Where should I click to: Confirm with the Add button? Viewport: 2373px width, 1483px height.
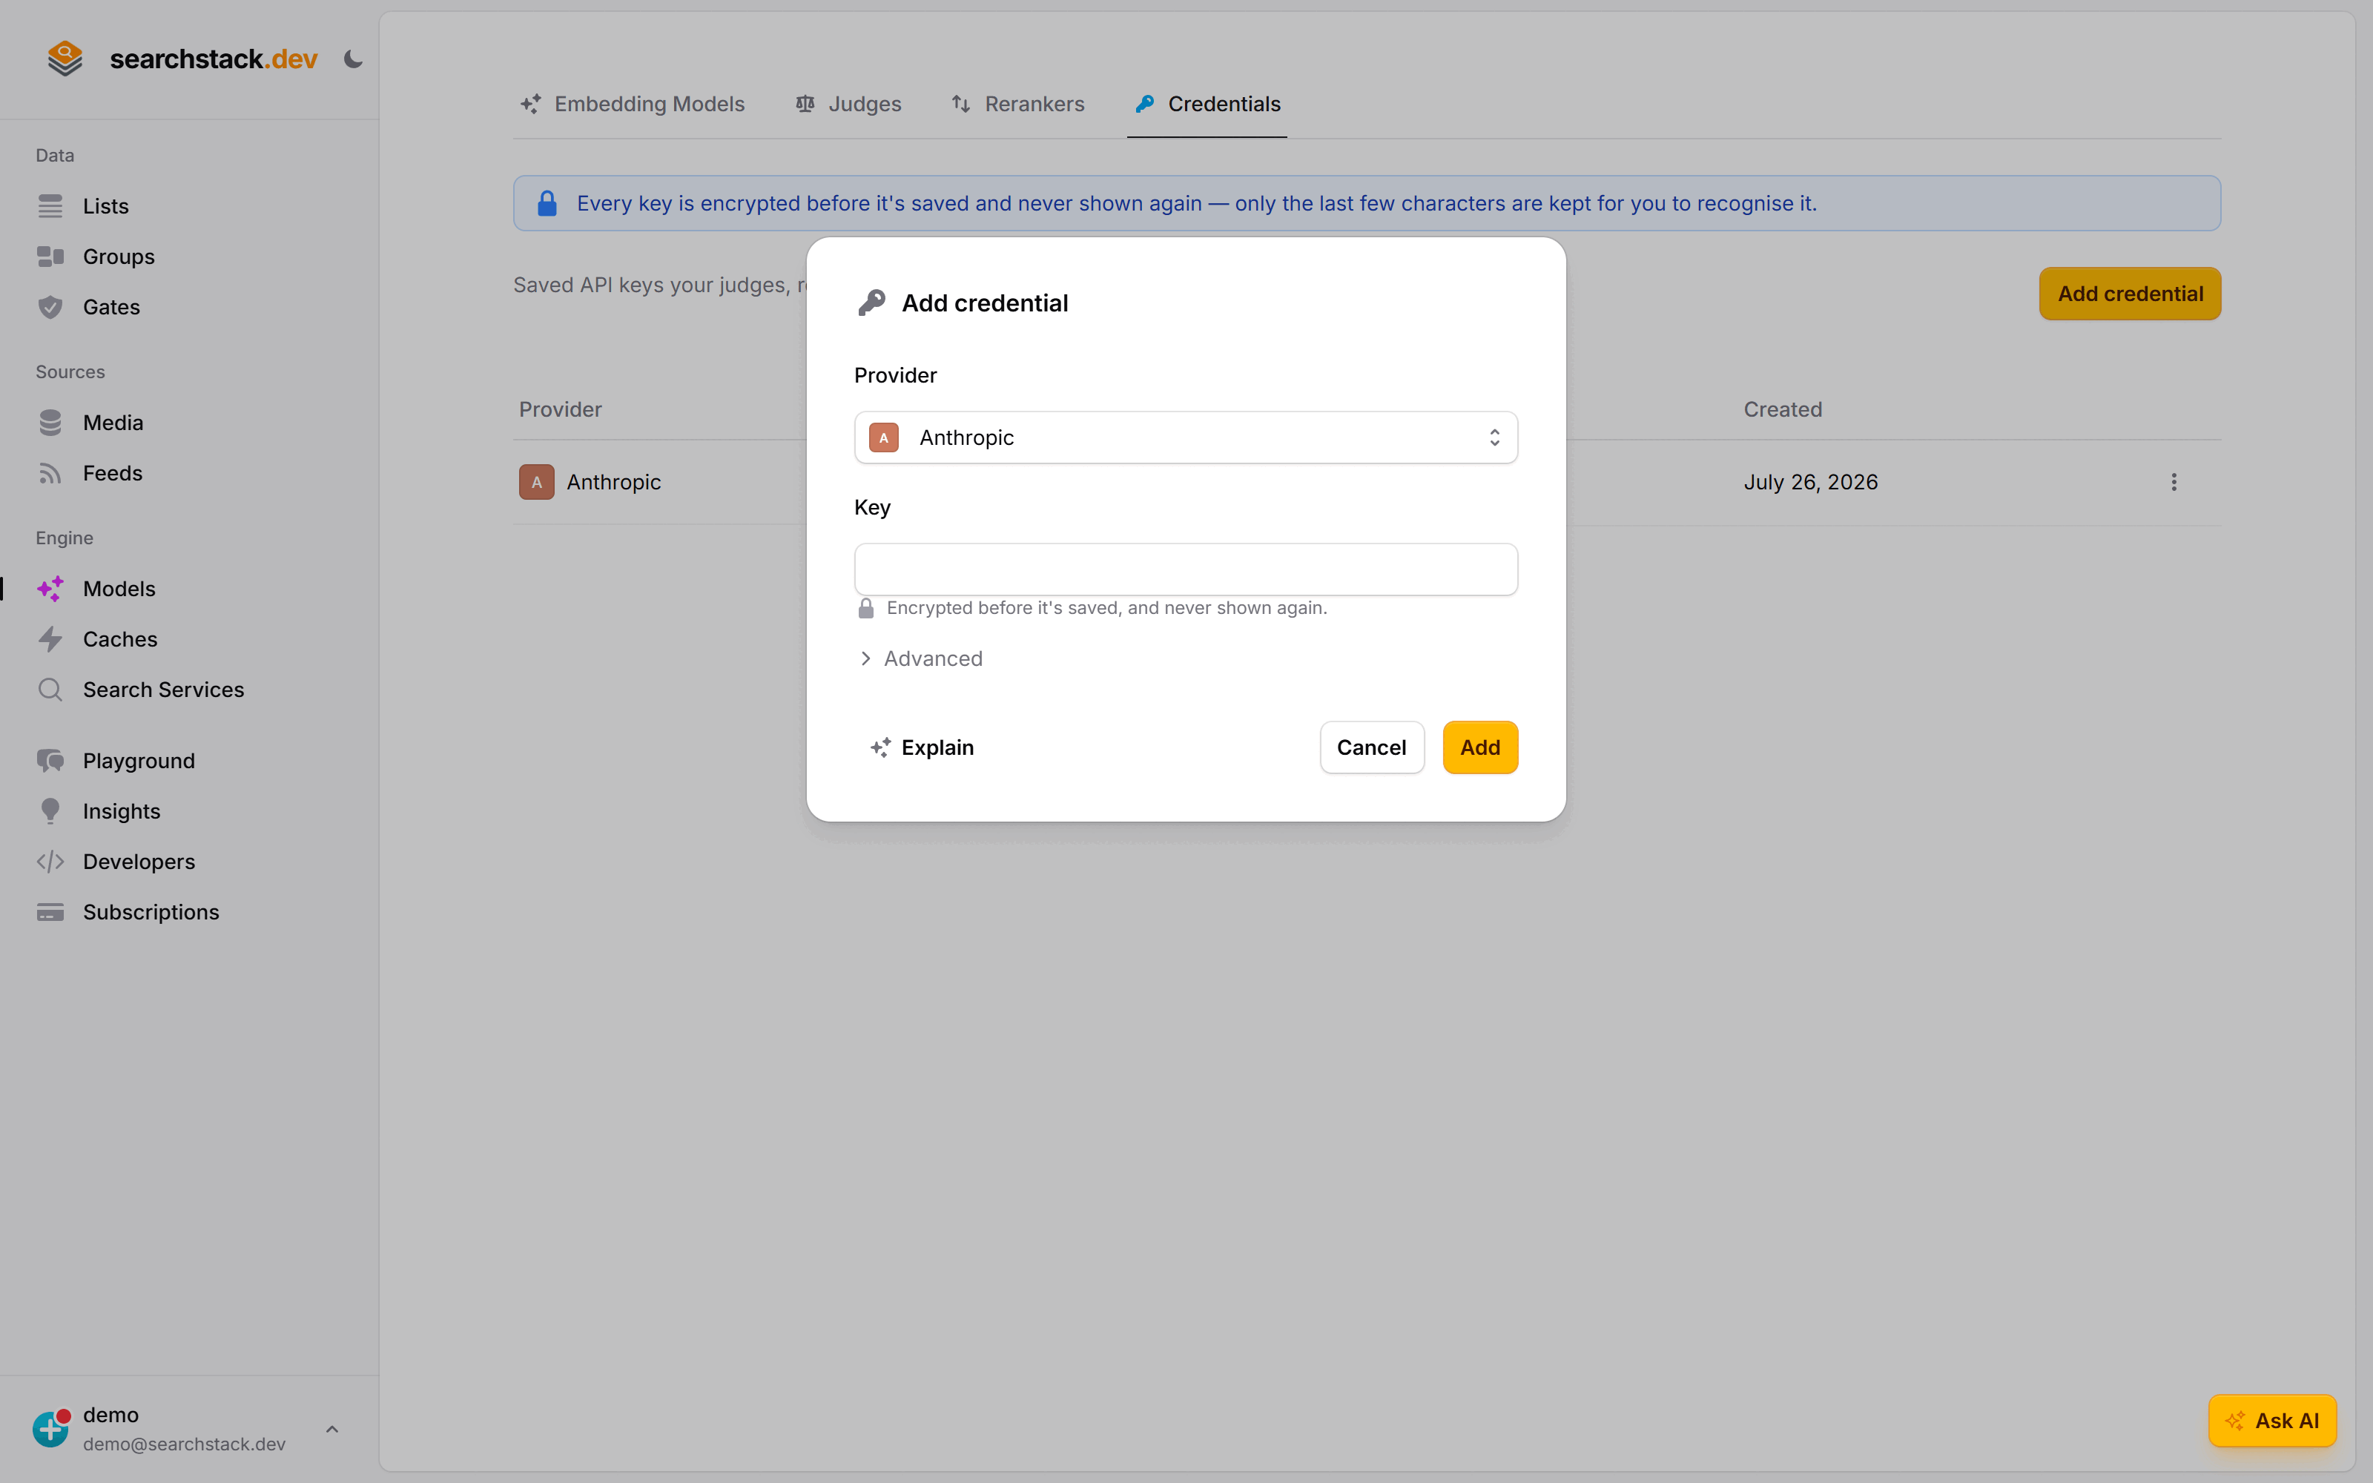(x=1479, y=747)
